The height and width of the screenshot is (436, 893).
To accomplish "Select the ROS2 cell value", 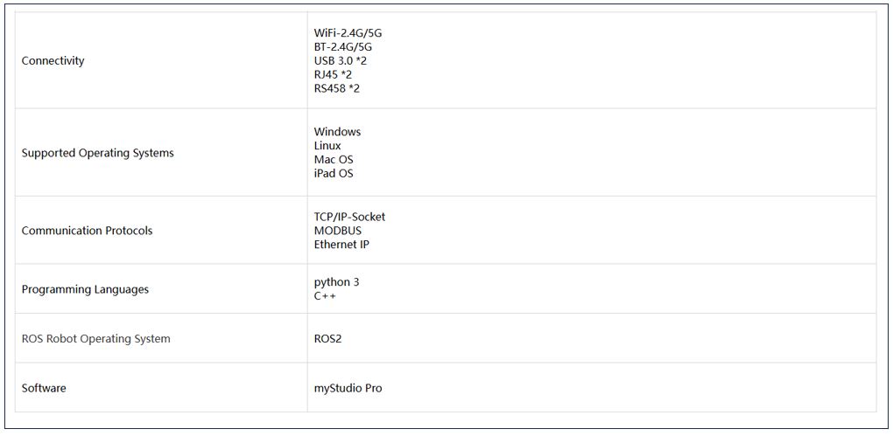I will [x=327, y=338].
